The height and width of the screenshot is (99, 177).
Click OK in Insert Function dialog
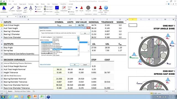point(75,65)
